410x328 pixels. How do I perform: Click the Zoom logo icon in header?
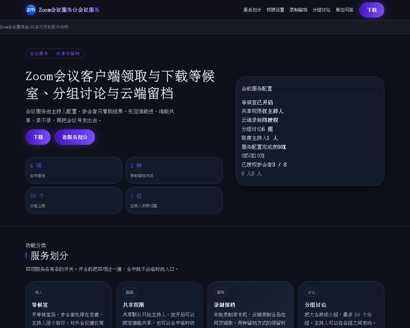[x=31, y=10]
